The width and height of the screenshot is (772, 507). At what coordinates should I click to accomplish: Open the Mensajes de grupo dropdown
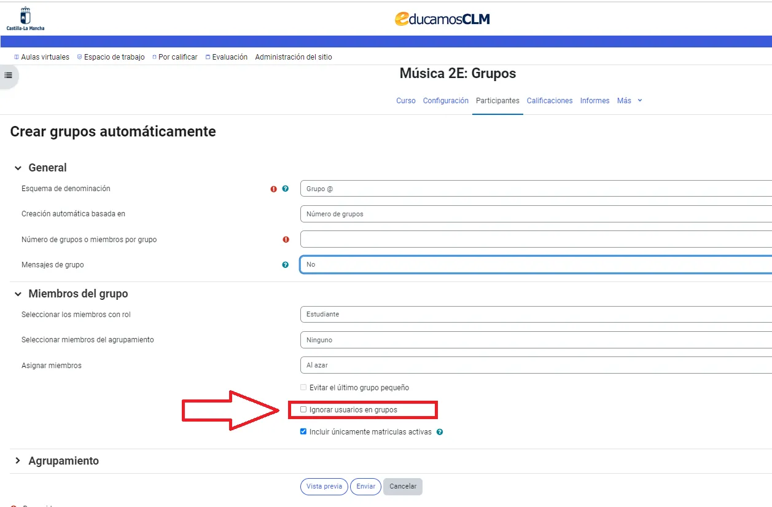click(x=534, y=264)
